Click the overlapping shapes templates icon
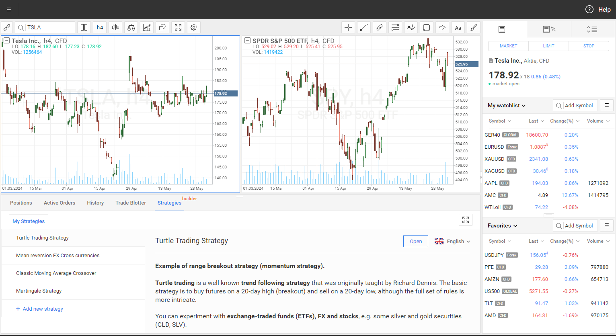The width and height of the screenshot is (616, 336). (162, 27)
